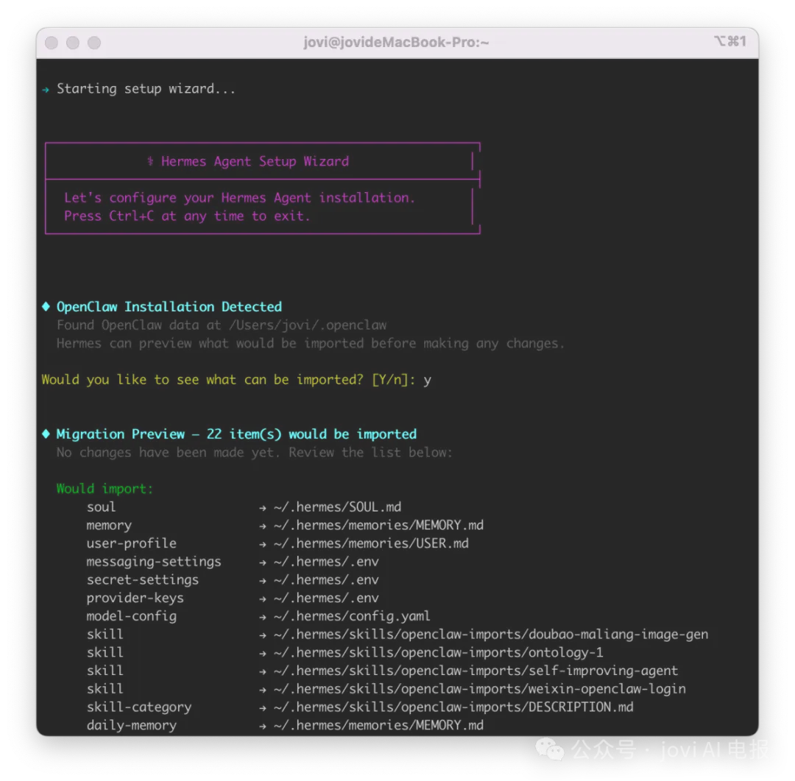Click the 'Migration Preview – 22 item(s)' heading
This screenshot has height=781, width=795.
(x=236, y=434)
